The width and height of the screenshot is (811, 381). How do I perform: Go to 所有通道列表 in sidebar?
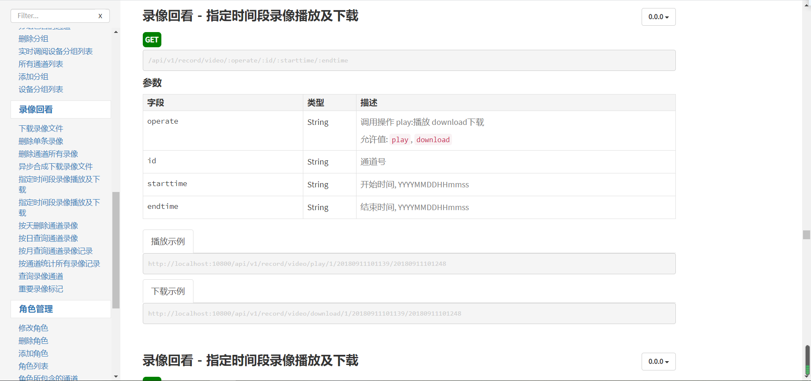[41, 64]
